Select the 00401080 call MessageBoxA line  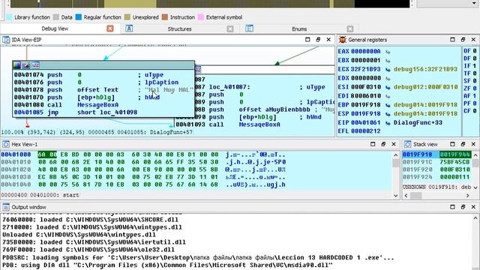103,105
